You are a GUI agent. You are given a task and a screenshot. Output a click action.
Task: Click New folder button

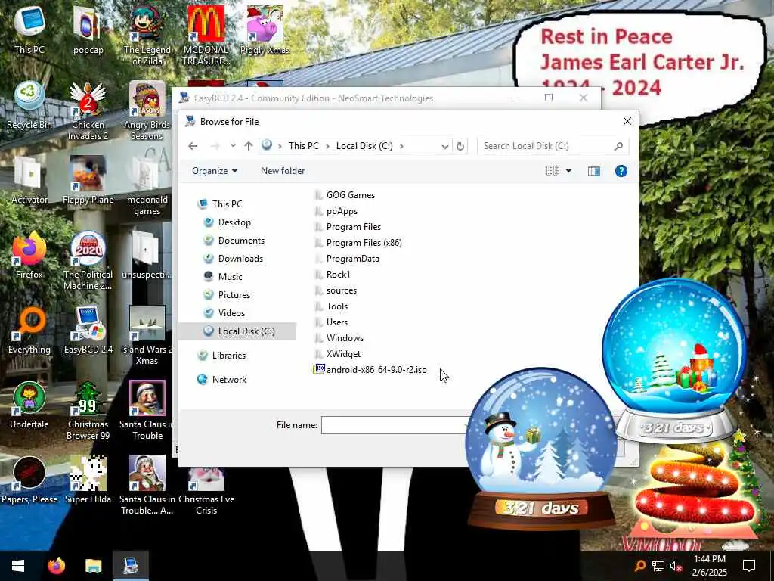pos(283,171)
